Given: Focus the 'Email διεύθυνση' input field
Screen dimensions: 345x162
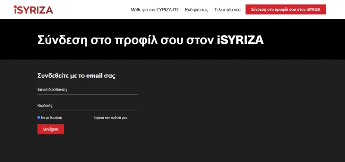Looking at the screenshot, I should point(88,90).
